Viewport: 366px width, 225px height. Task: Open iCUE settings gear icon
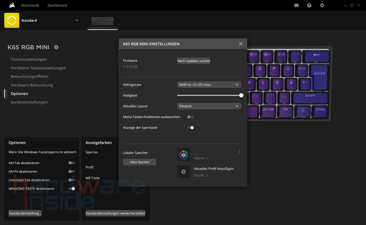(x=322, y=5)
